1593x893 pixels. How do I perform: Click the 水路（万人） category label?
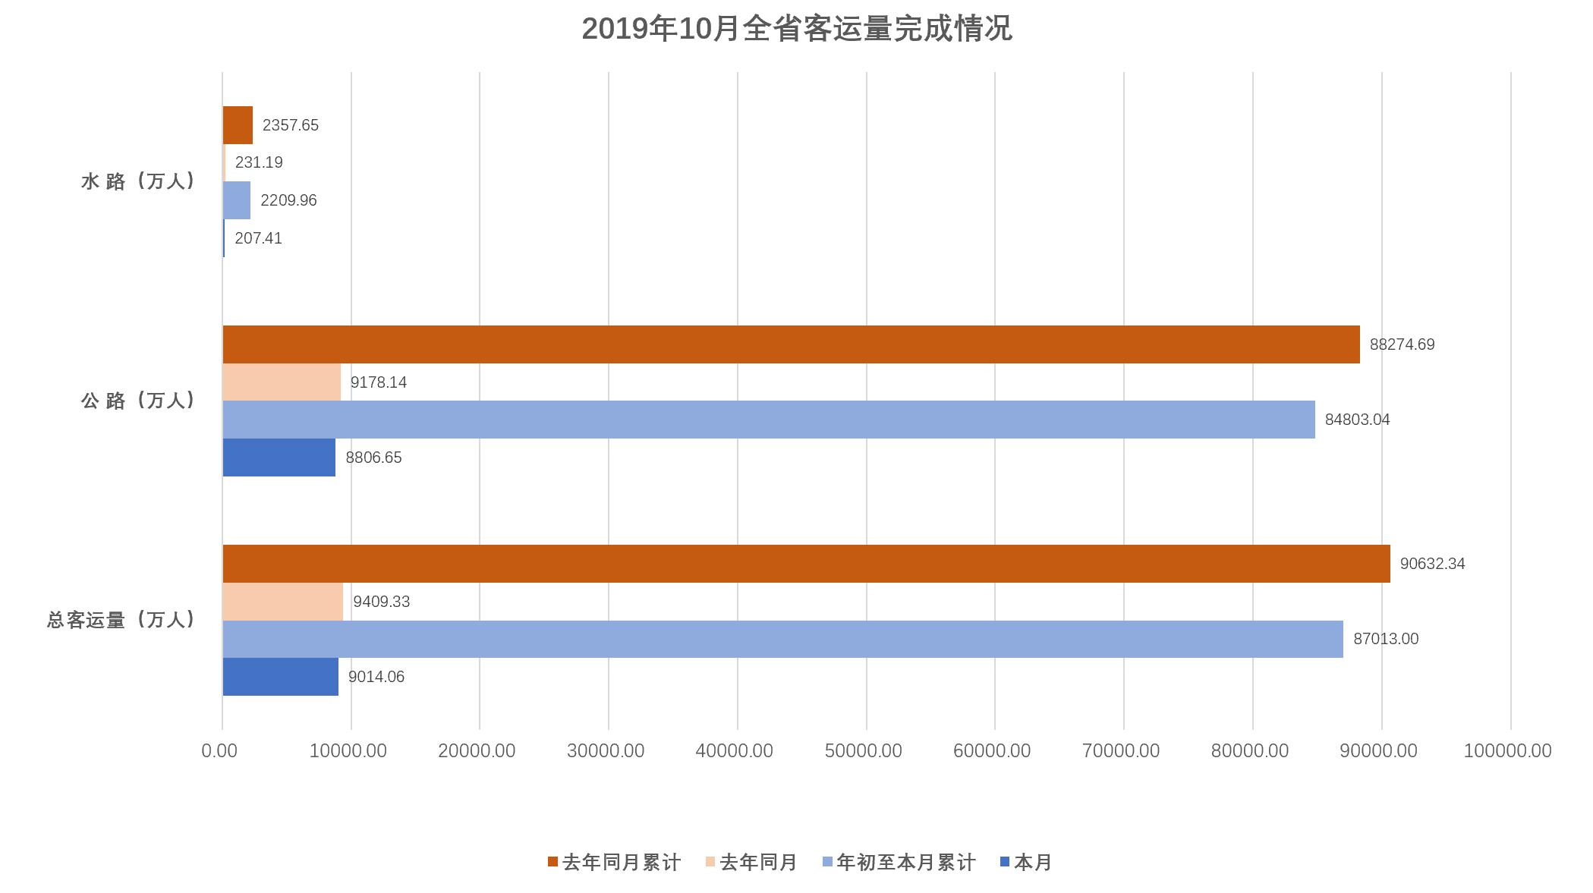(x=138, y=181)
